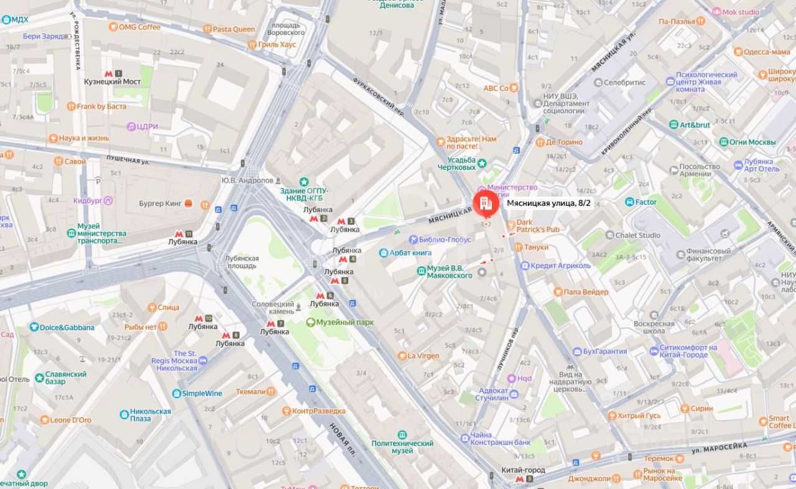Screen dimensions: 796x489
Task: Open the Политехнический музей marker icon
Action: (402, 434)
